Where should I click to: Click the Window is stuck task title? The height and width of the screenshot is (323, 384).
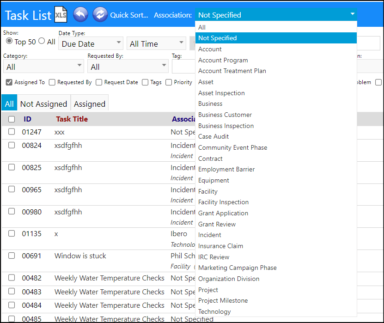pyautogui.click(x=80, y=256)
